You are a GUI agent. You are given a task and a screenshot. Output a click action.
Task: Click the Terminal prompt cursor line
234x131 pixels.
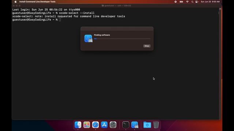coord(37,20)
